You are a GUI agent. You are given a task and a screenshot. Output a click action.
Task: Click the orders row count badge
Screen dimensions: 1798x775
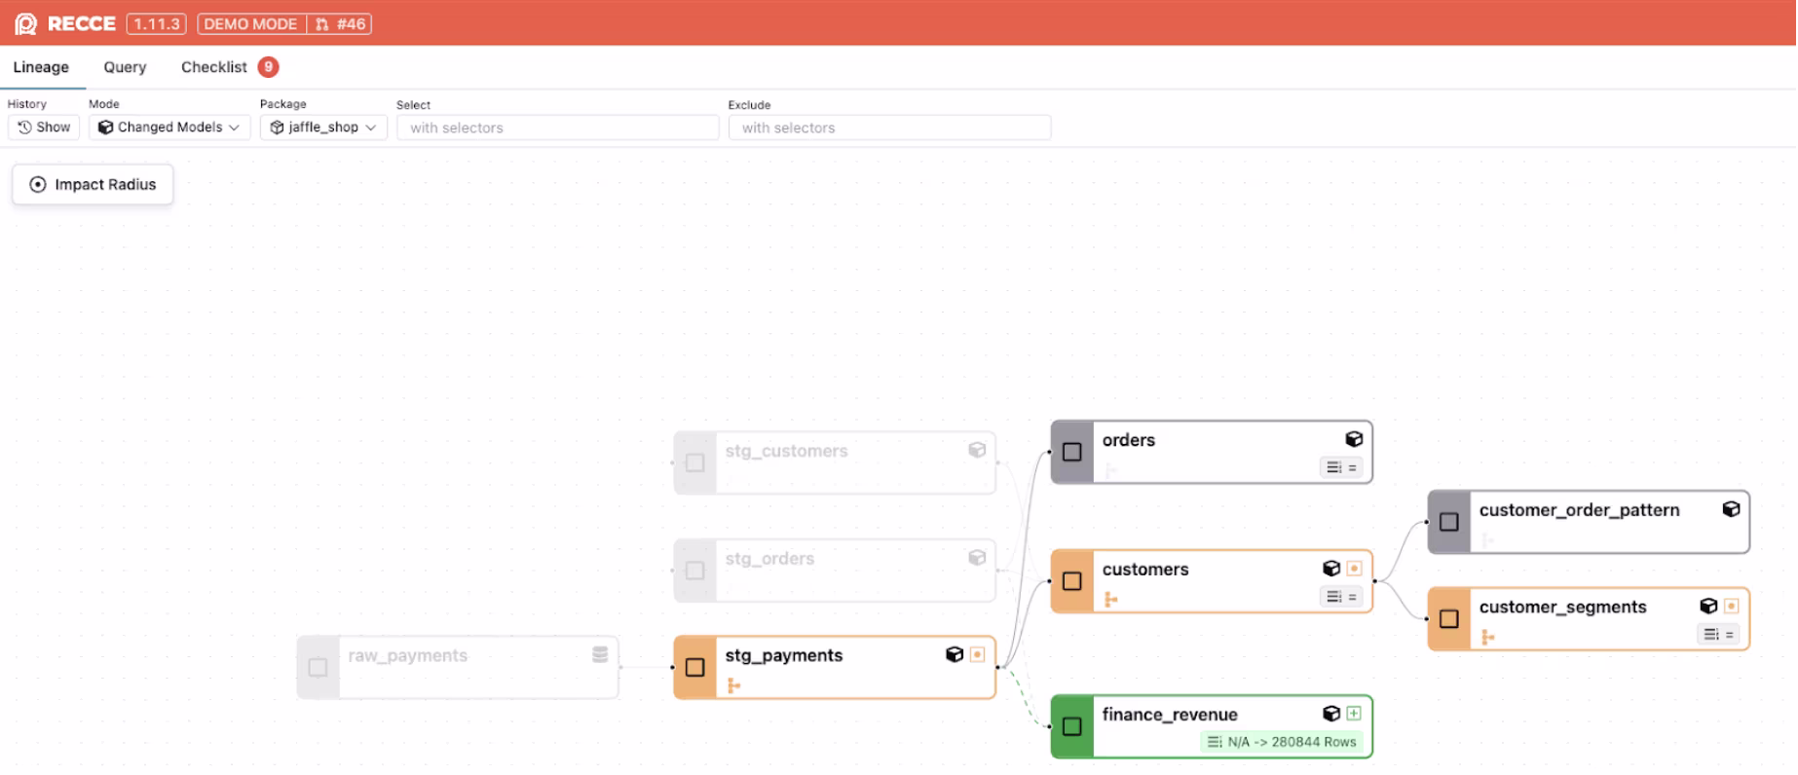coord(1341,467)
